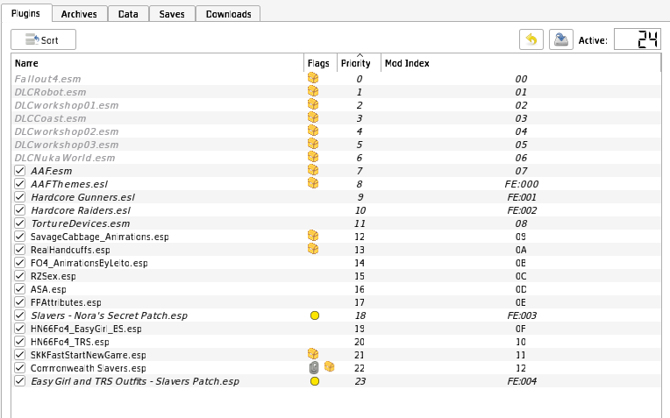Disable Slavers - Nora's Secret Patch.esp checkbox

pyautogui.click(x=19, y=315)
